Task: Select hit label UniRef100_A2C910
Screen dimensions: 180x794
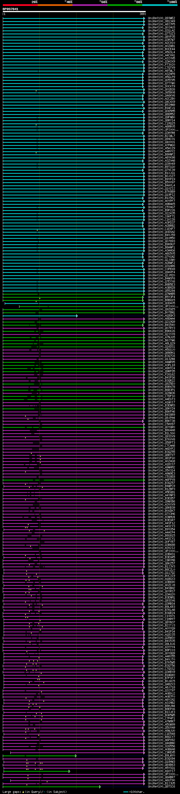Action: tap(161, 43)
